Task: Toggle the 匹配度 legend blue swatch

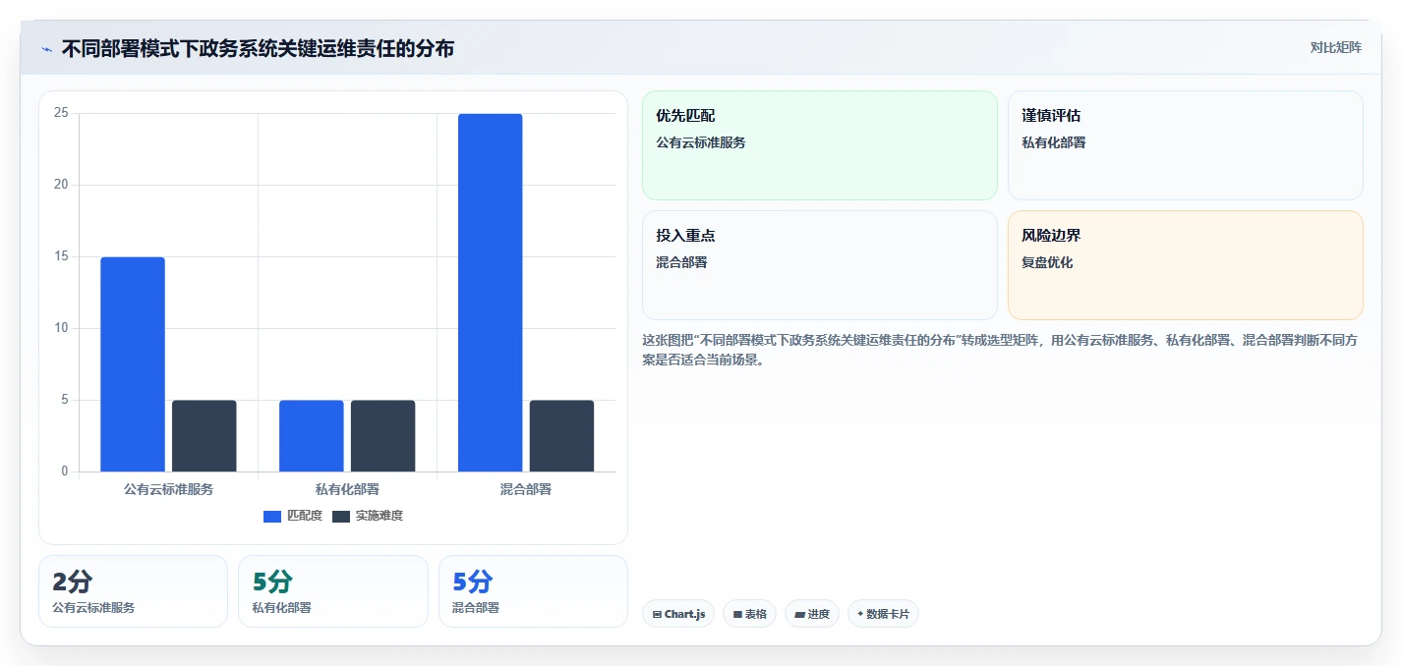Action: coord(272,517)
